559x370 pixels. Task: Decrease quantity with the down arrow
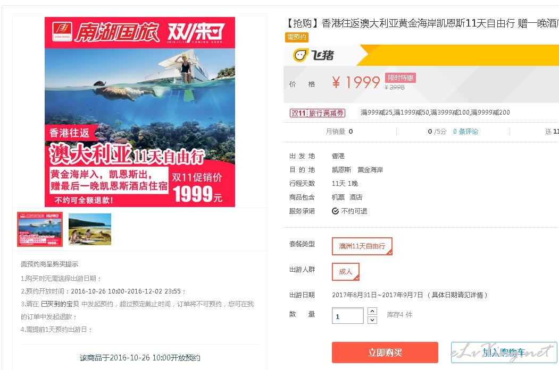click(x=372, y=320)
